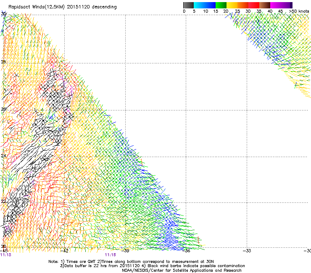Click the 'Rapidsact Winds(12.5KM)' chart title
Viewport: 311px width, 273px height.
37,7
